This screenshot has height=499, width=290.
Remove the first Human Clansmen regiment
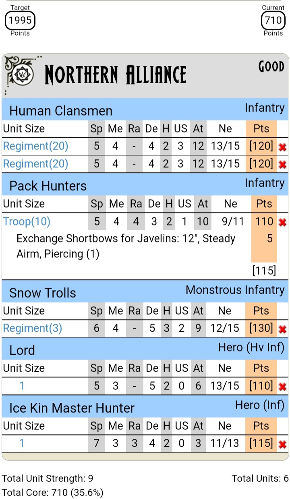point(282,147)
